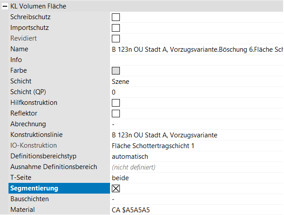Click the Farbe gray color swatch
The image size is (284, 215).
coord(116,70)
